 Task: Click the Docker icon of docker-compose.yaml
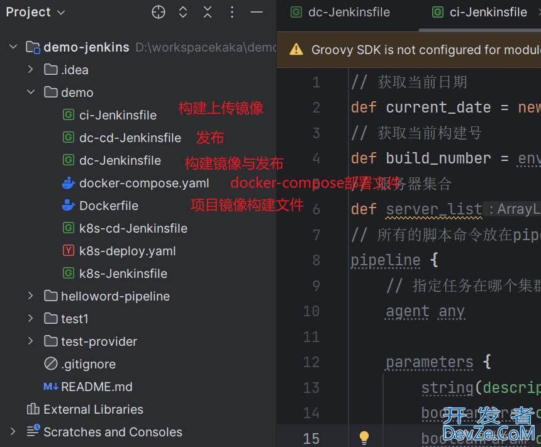69,183
